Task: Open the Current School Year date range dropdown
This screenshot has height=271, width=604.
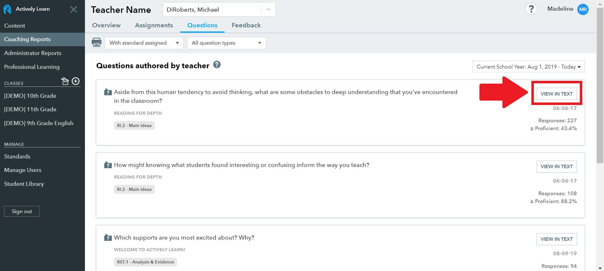Action: point(528,67)
